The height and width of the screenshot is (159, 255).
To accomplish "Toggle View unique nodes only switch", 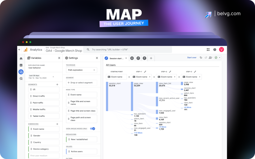I will coord(92,129).
